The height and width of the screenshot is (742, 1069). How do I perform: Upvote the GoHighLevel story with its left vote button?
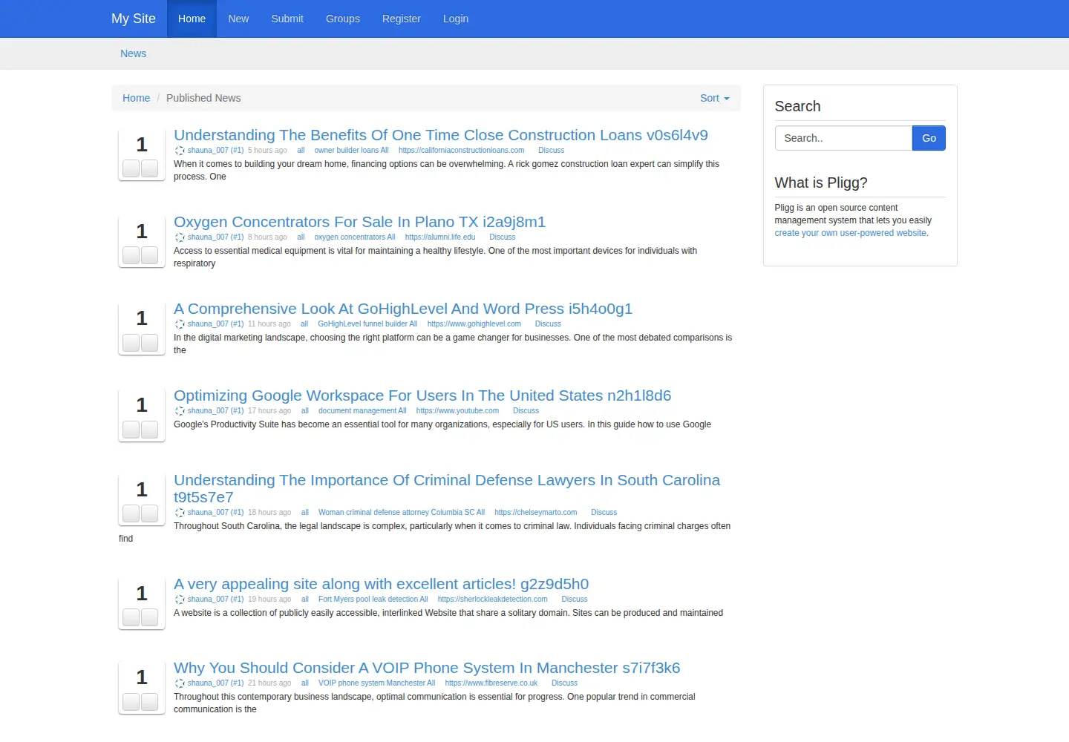(x=131, y=342)
